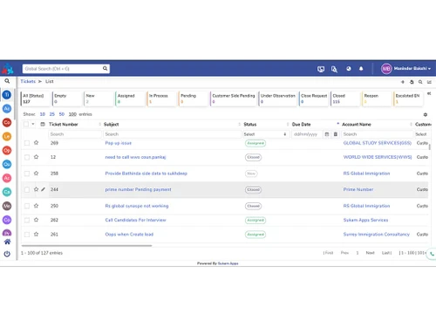
Task: Sort by Ticket Number column handle
Action: click(99, 124)
